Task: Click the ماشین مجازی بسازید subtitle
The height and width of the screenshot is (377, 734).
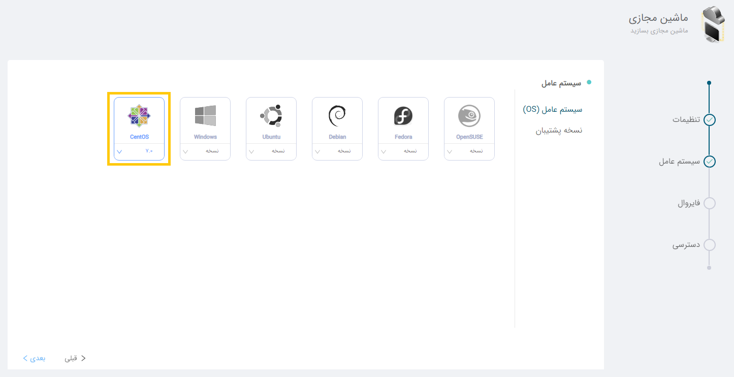Action: [659, 31]
